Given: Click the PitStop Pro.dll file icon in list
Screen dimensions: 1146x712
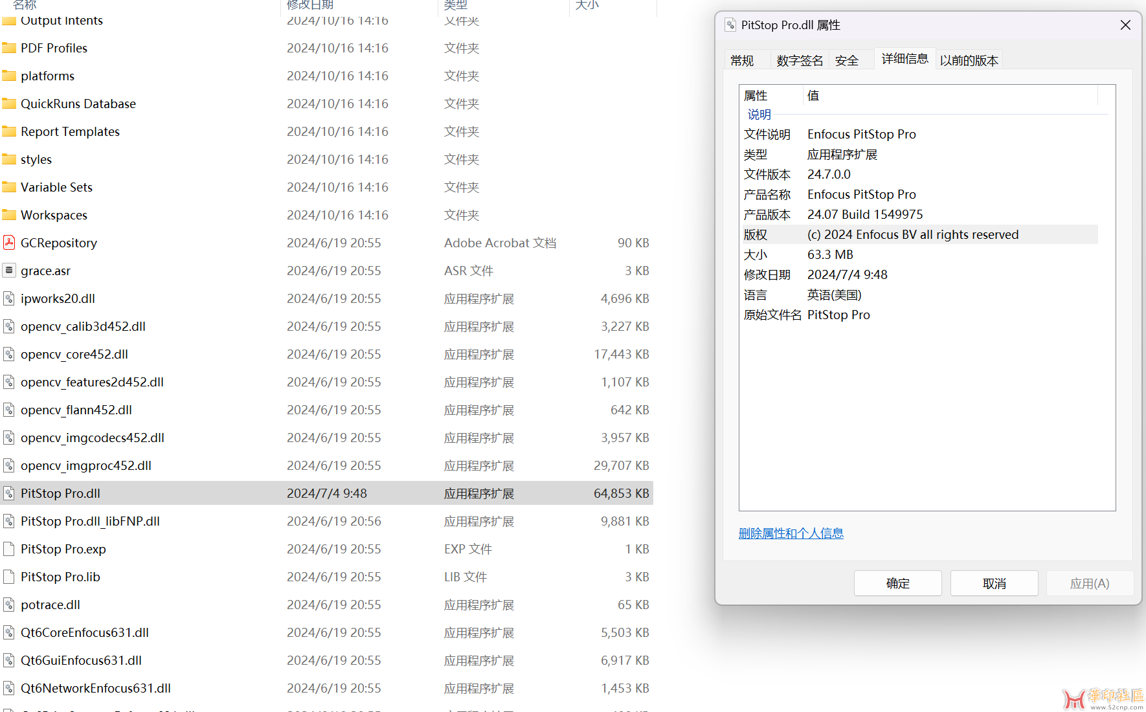Looking at the screenshot, I should tap(9, 493).
